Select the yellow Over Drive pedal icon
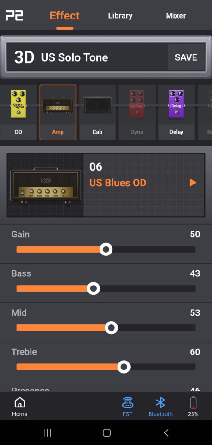The height and width of the screenshot is (445, 212). [19, 104]
